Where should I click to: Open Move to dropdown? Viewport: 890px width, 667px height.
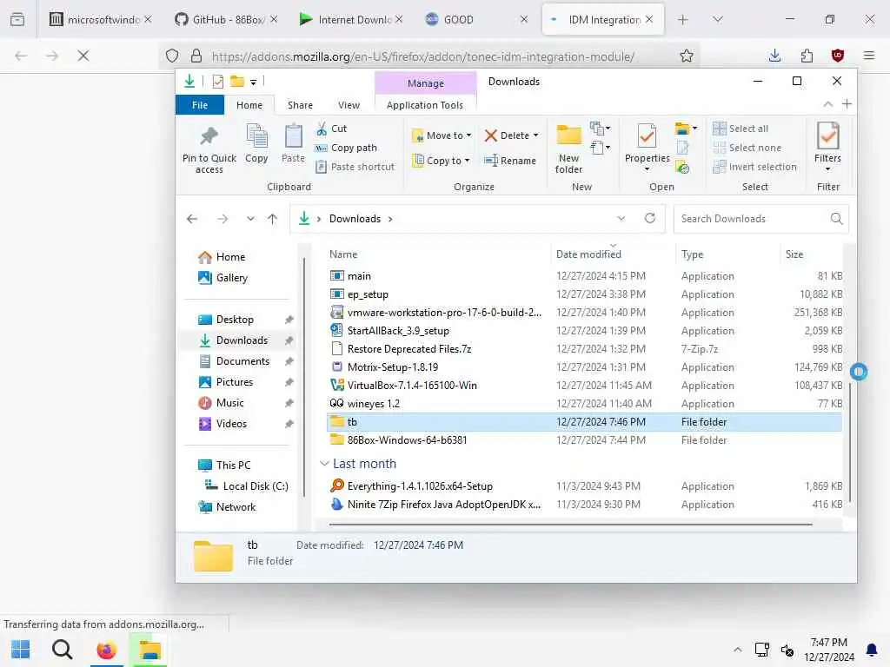point(442,135)
